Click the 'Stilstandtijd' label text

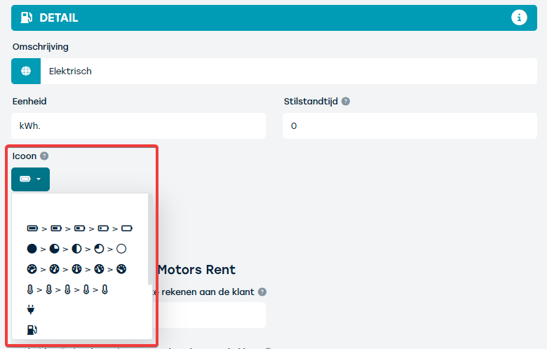[311, 102]
